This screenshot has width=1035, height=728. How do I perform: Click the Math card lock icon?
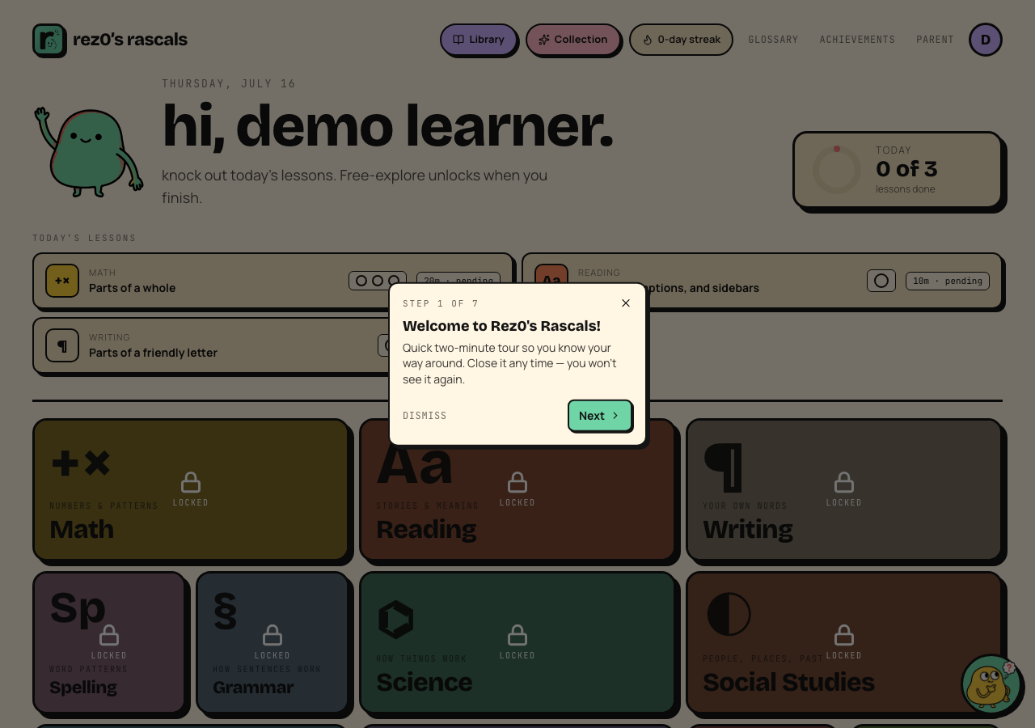tap(191, 483)
